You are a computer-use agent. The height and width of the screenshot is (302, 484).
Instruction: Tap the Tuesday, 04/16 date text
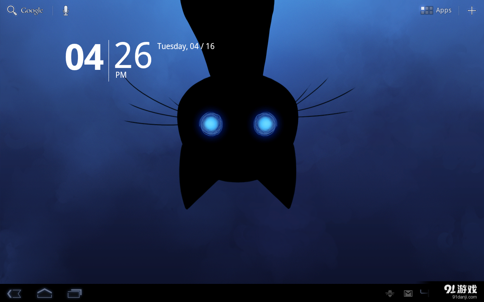click(x=186, y=46)
